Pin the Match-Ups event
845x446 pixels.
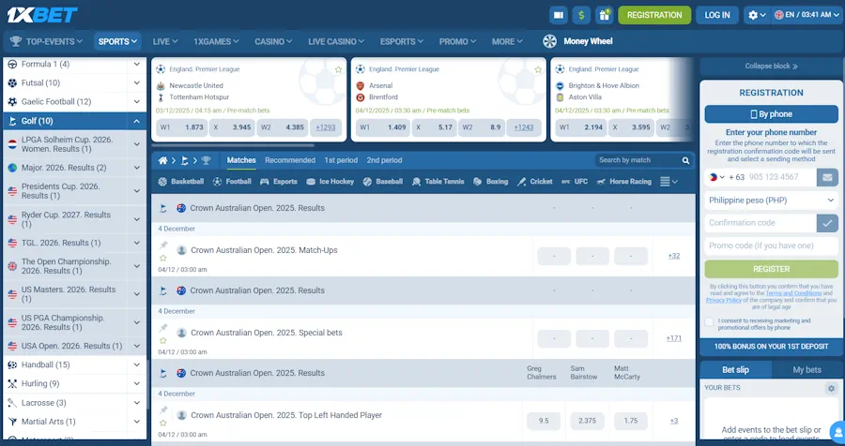point(163,245)
